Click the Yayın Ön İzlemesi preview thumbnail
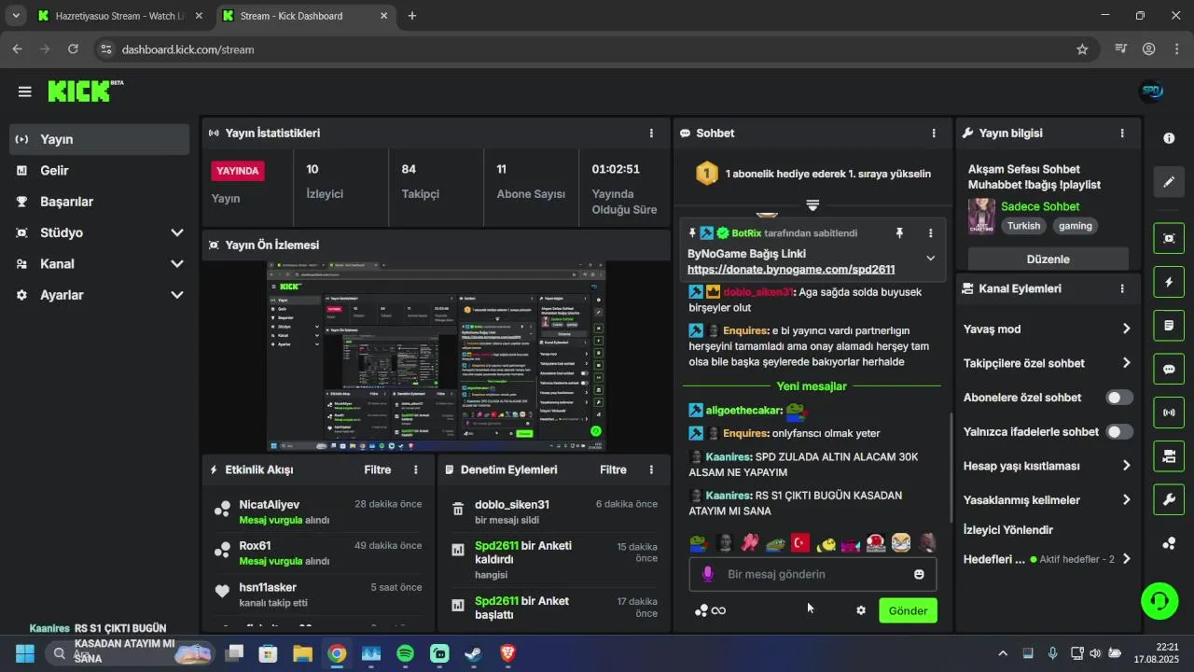The image size is (1194, 672). coord(437,357)
